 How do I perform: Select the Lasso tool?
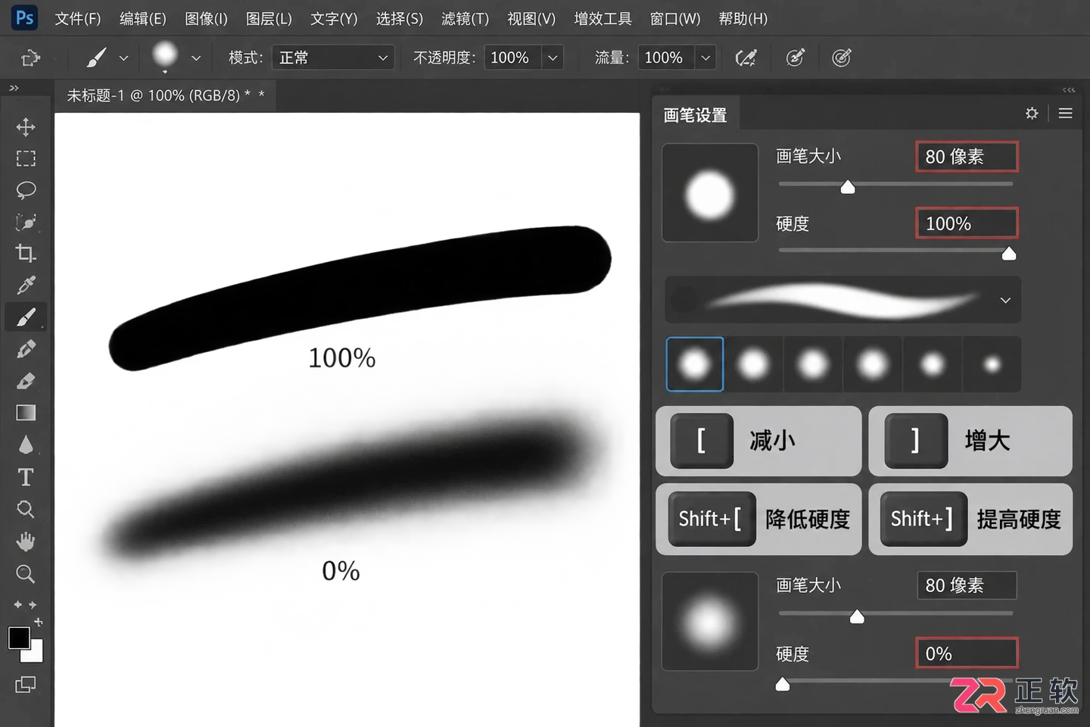point(26,190)
